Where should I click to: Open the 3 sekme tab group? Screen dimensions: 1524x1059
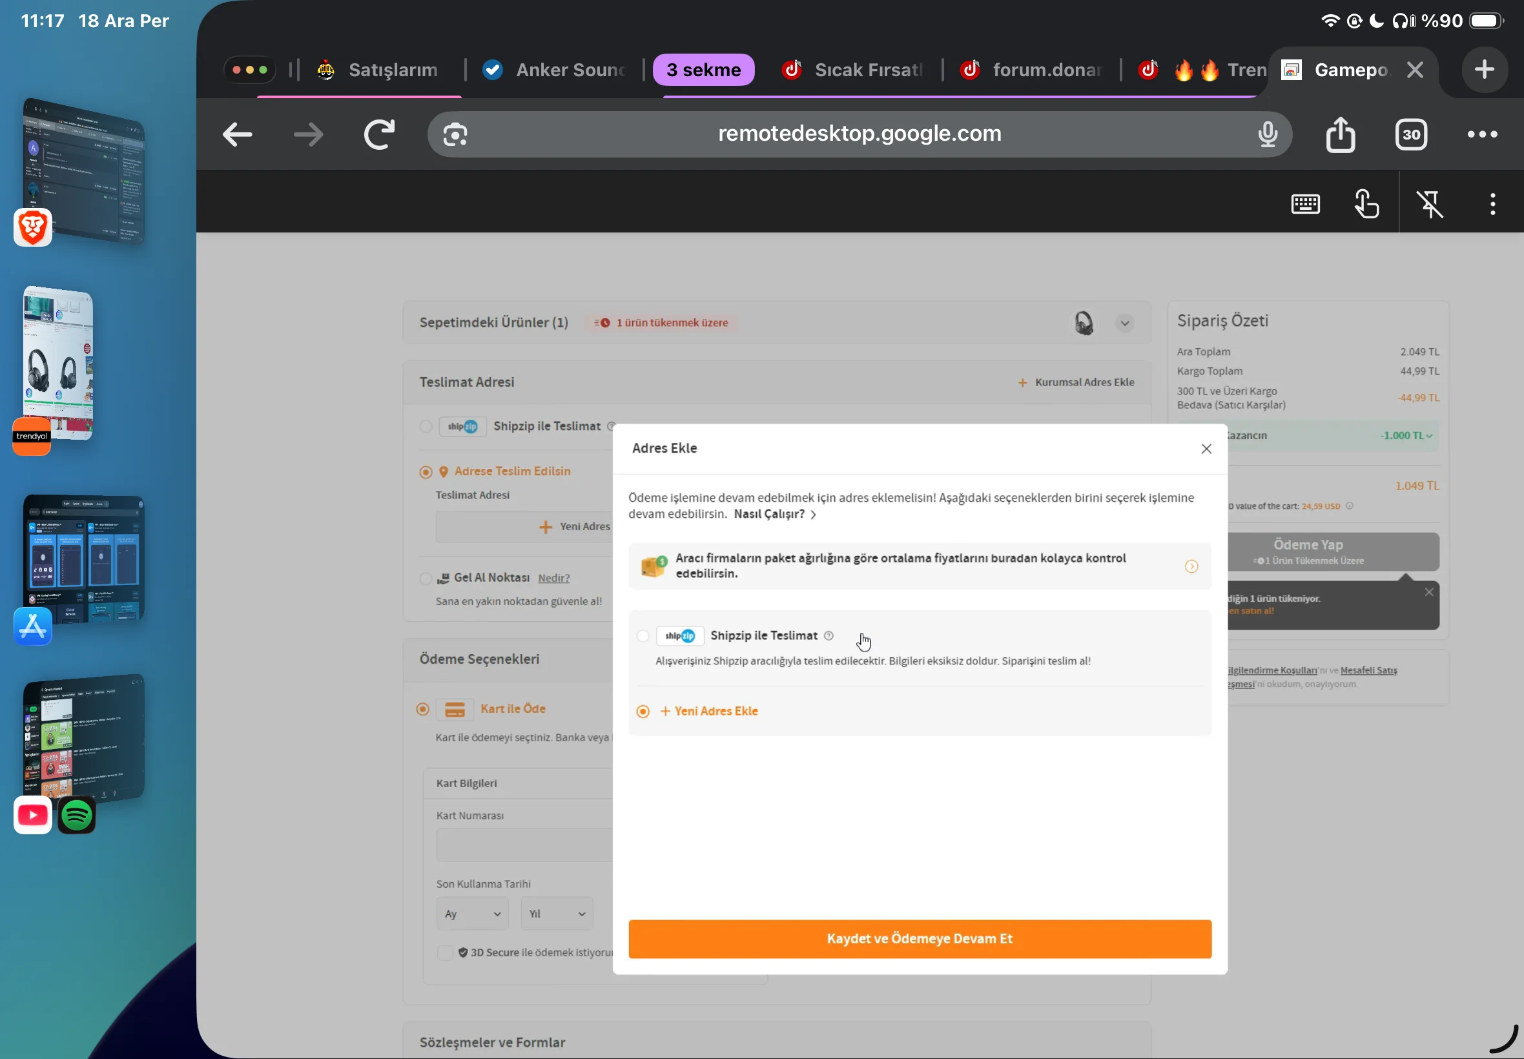point(703,70)
